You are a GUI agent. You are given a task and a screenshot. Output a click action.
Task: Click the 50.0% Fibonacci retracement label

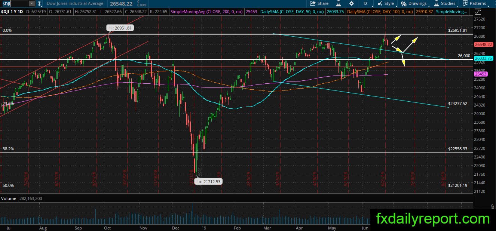point(8,185)
